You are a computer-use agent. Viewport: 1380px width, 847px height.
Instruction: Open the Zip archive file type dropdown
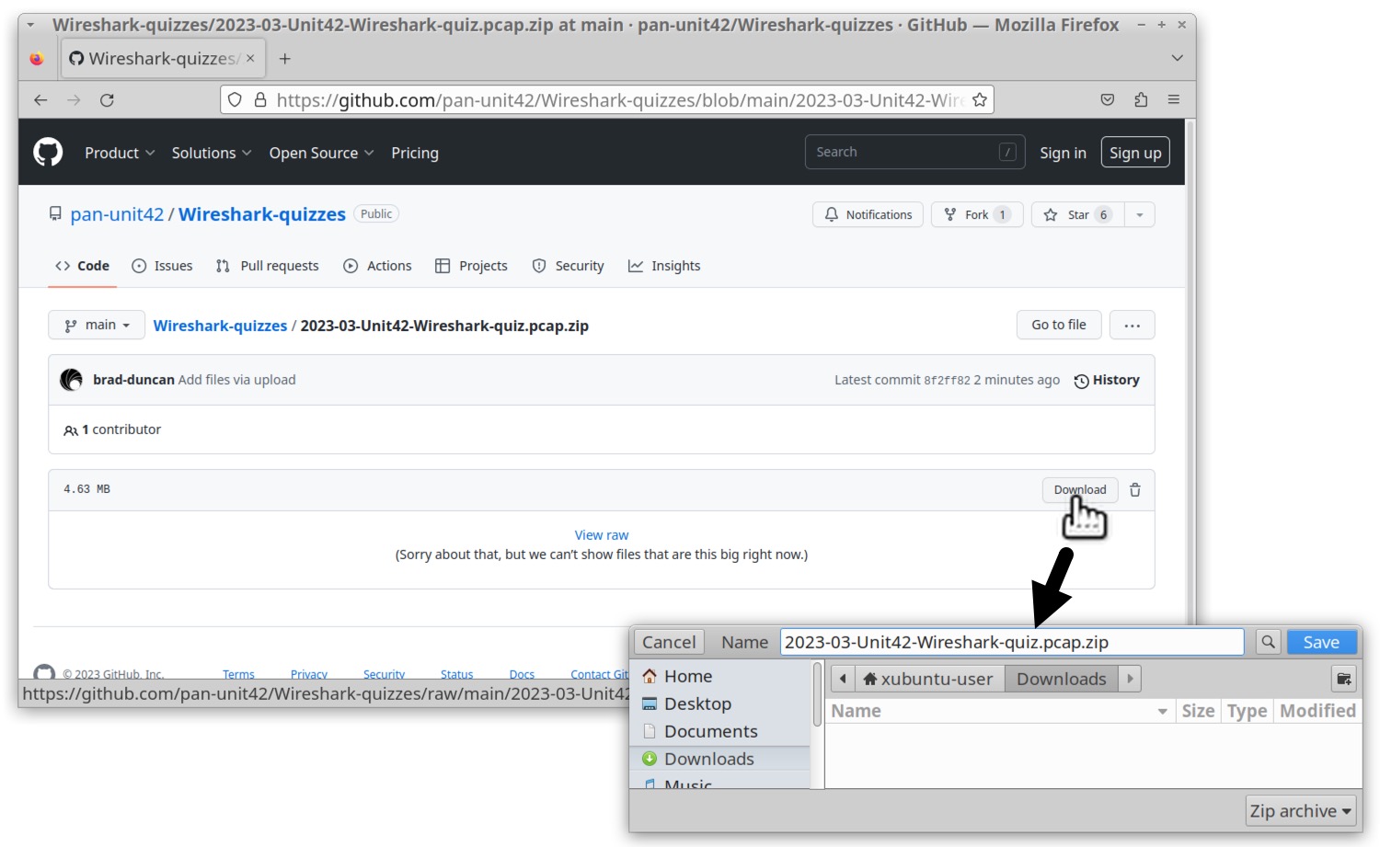(1301, 811)
